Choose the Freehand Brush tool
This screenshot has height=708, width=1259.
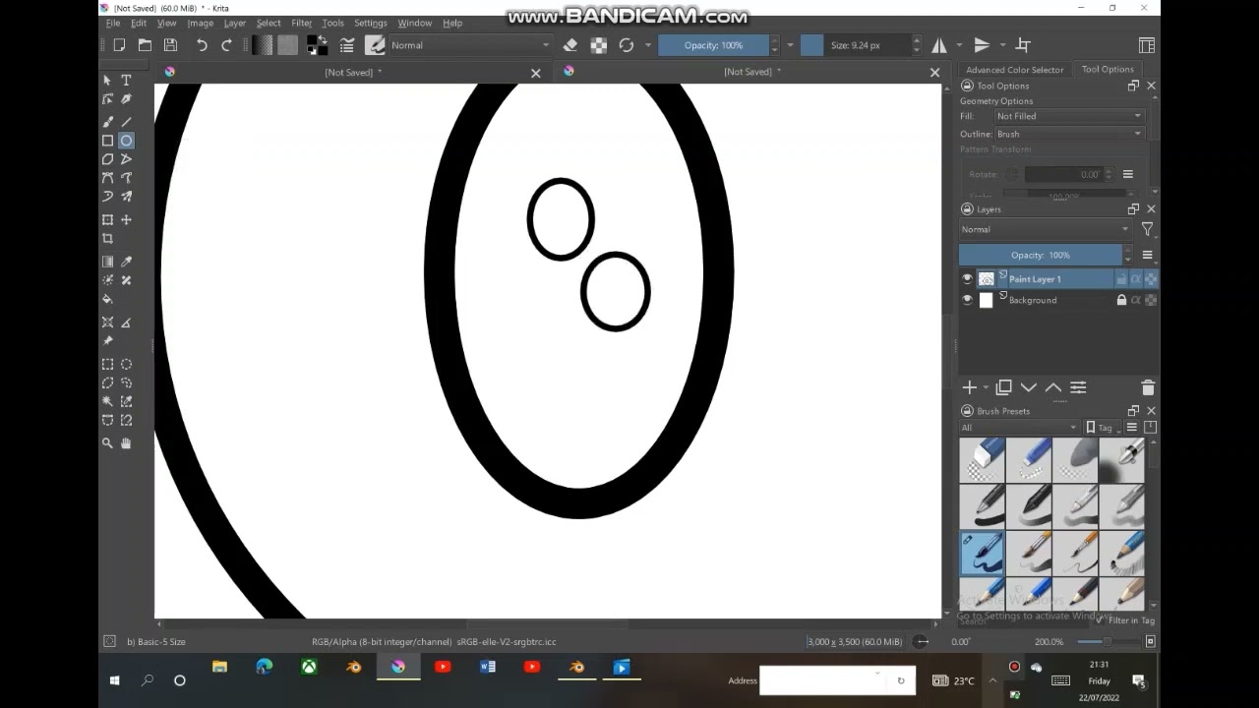pos(107,122)
